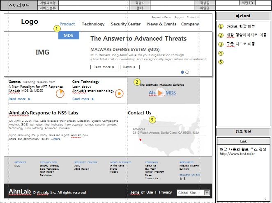Screen dimensions: 272x203
Task: Select MDS in the Product submenu
Action: (x=69, y=35)
